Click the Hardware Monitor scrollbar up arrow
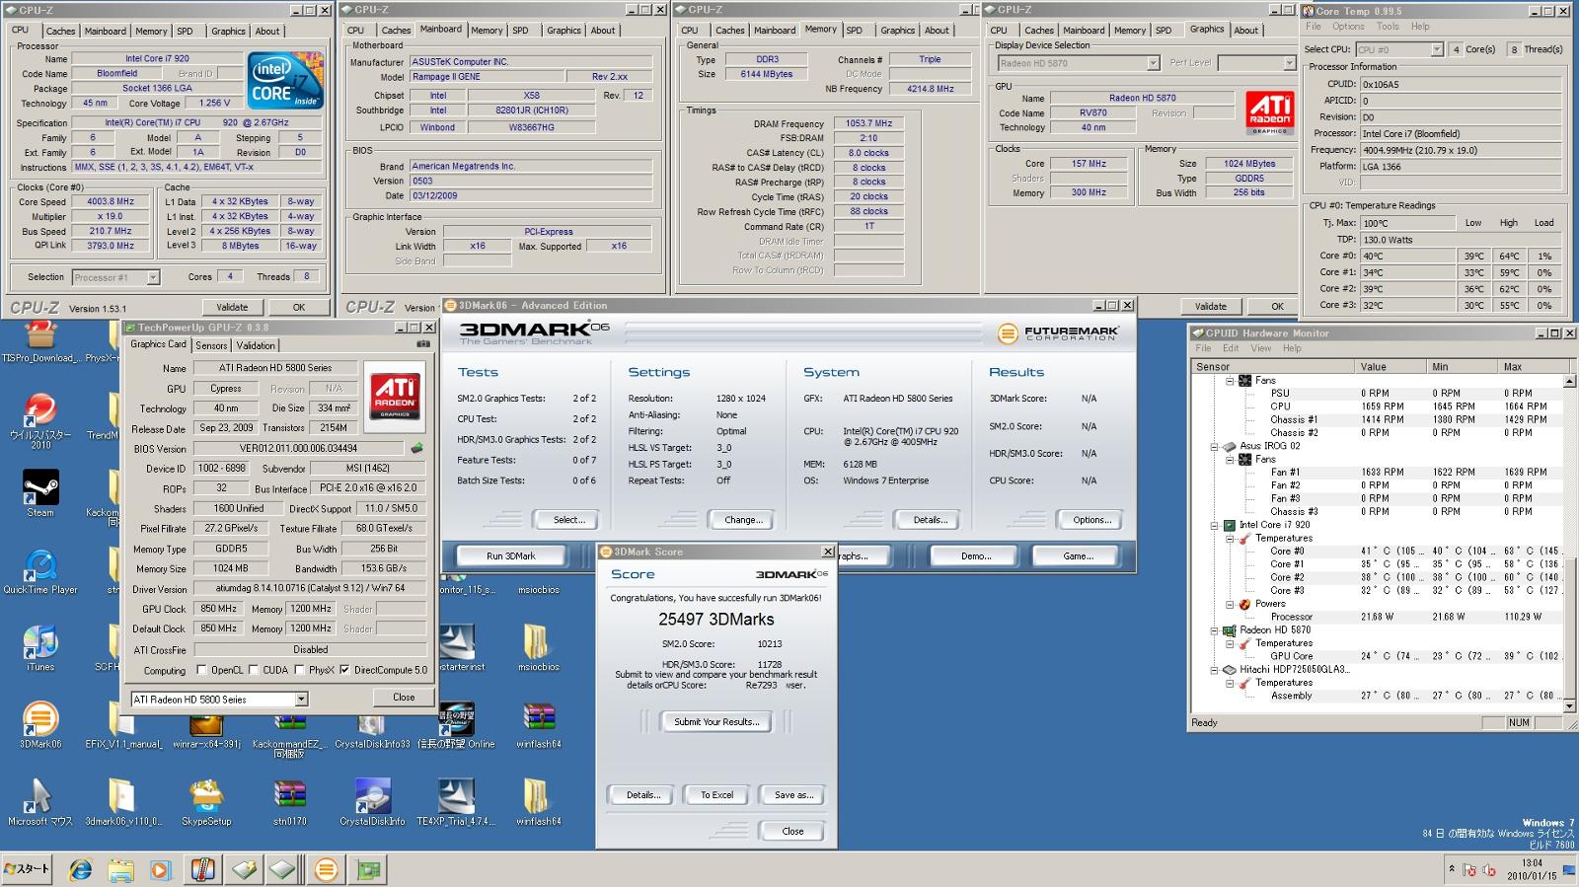This screenshot has height=887, width=1579. point(1569,381)
